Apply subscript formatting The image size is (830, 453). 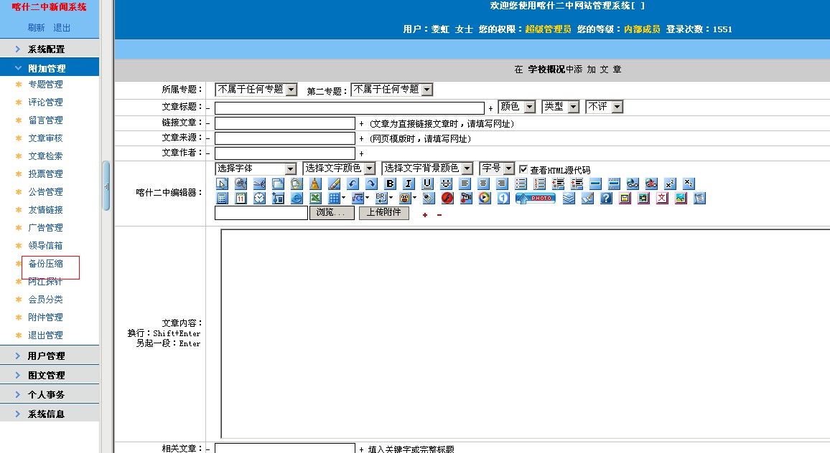point(689,183)
